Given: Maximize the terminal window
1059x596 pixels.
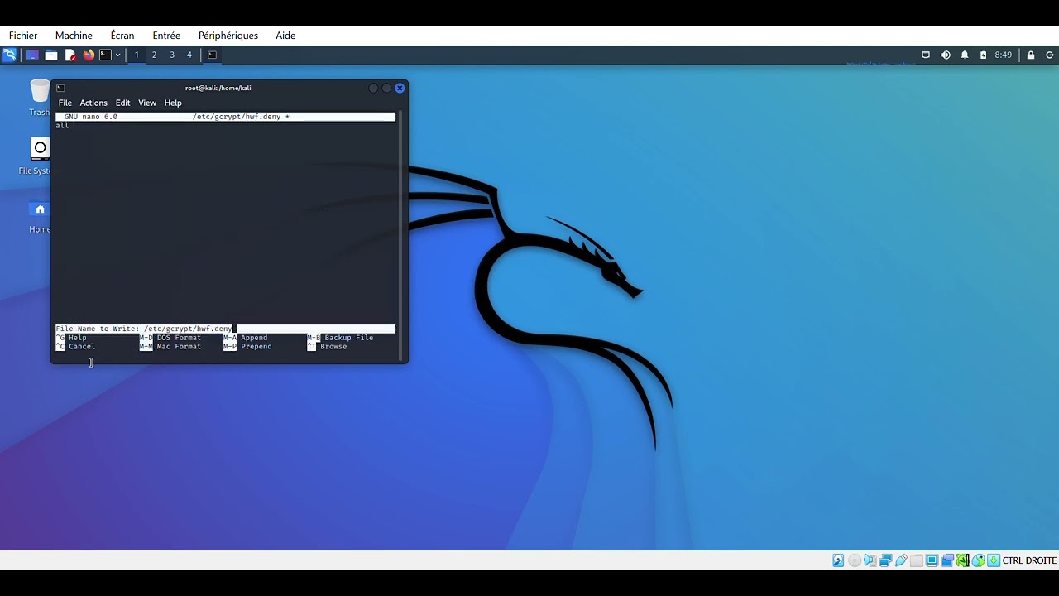Looking at the screenshot, I should [386, 88].
